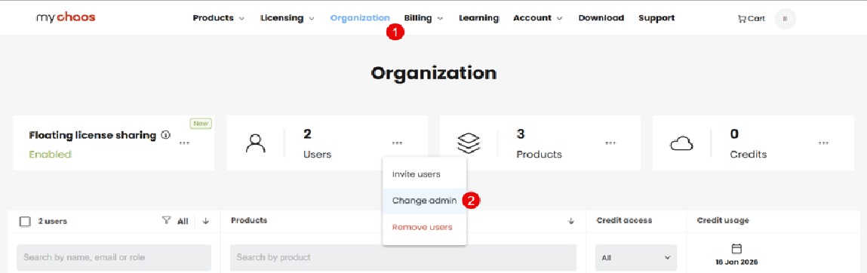Open the Download nav item

601,17
